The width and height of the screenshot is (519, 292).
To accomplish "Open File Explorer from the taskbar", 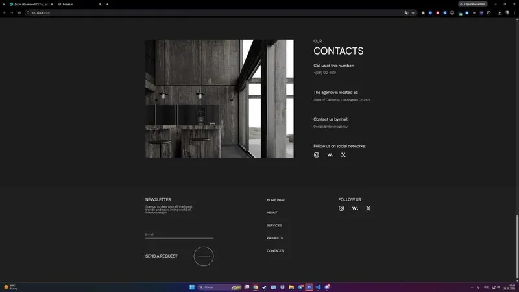I will tap(291, 287).
